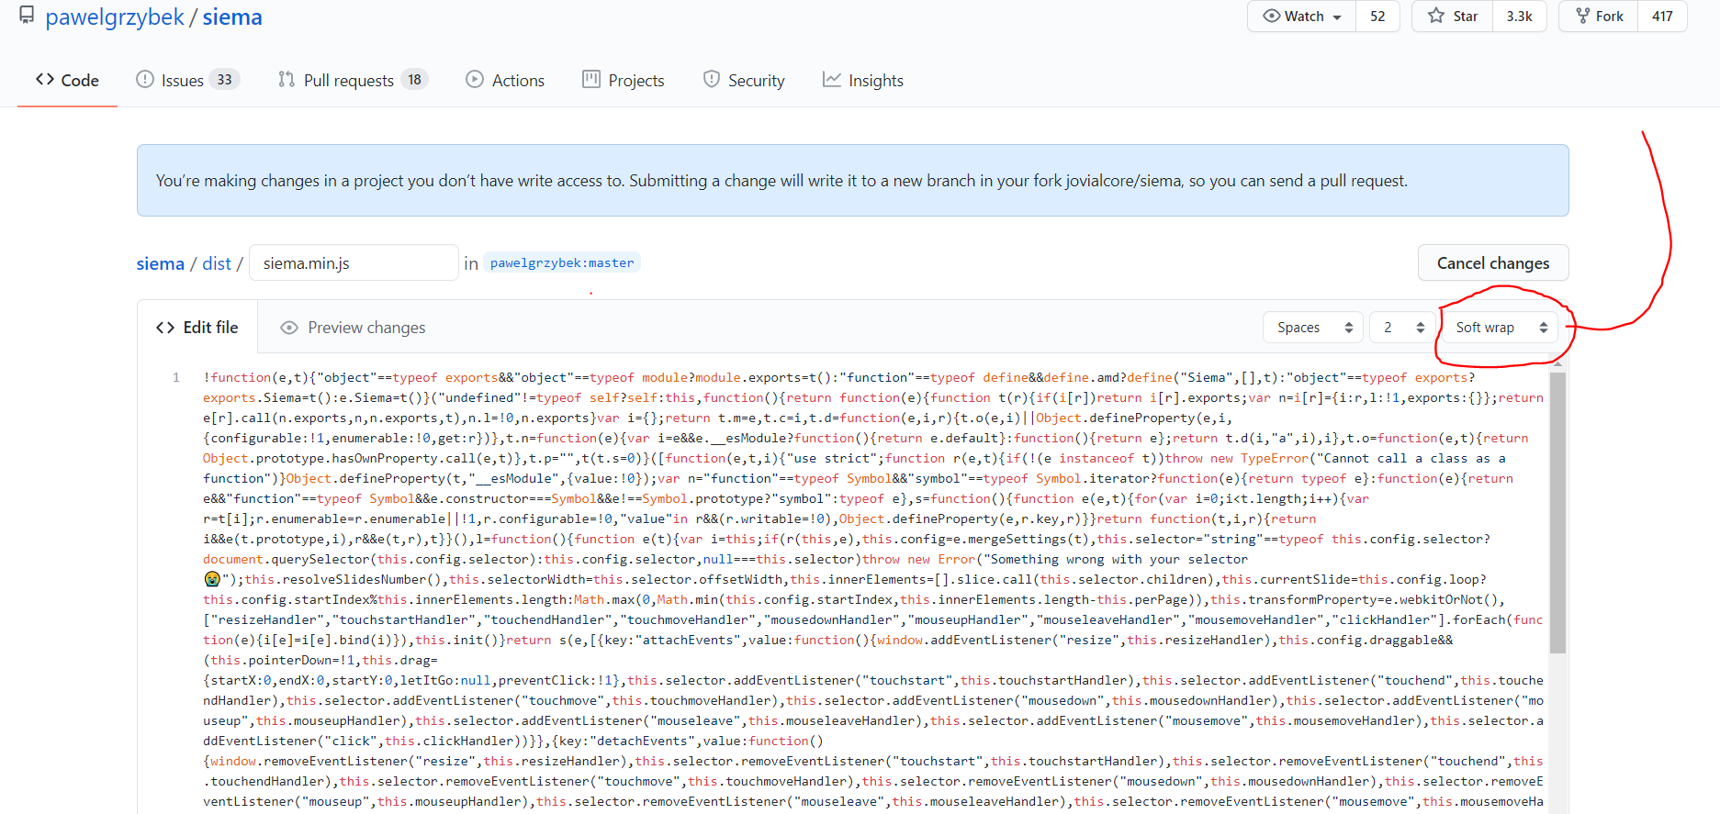Image resolution: width=1720 pixels, height=814 pixels.
Task: View the 417 forks count
Action: pos(1662,17)
